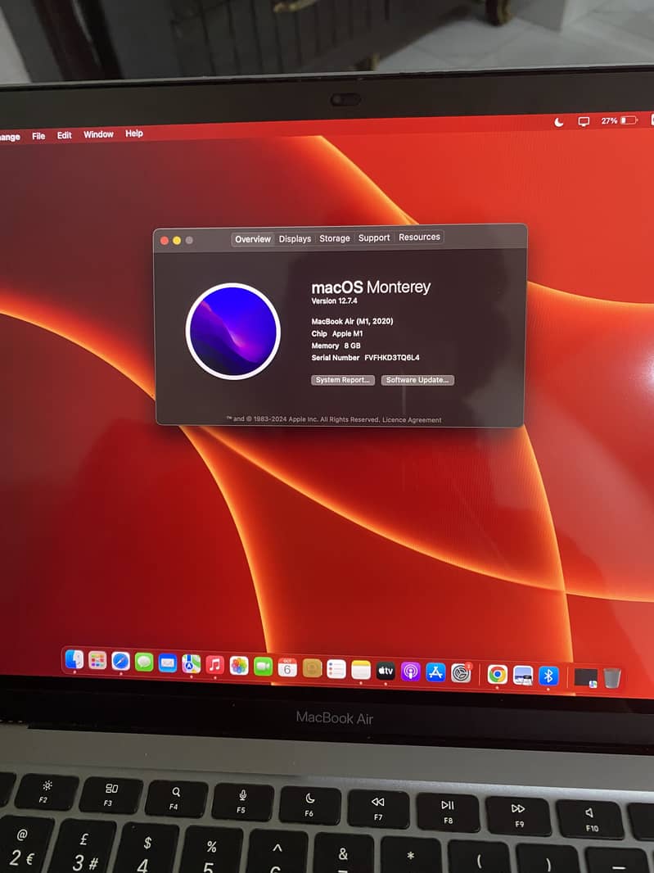This screenshot has height=873, width=654.
Task: Open System Preferences with update badge
Action: point(461,673)
